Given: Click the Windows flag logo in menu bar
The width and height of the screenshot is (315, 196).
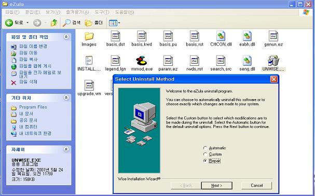Looking at the screenshot, I should coord(306,12).
